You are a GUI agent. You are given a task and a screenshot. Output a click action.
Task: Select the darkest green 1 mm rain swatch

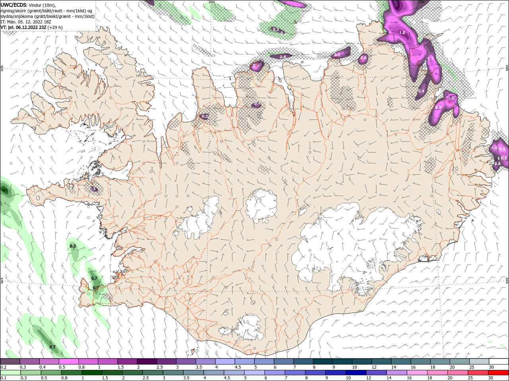[x=92, y=373]
